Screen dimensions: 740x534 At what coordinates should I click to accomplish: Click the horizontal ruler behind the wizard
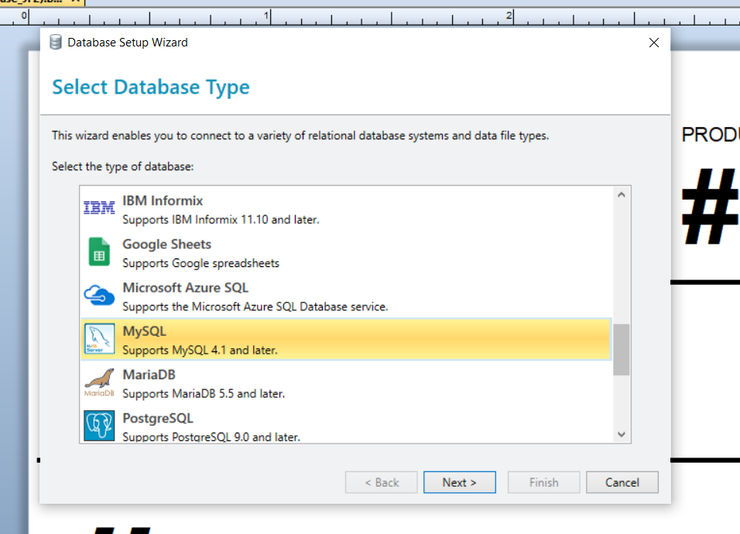[370, 16]
